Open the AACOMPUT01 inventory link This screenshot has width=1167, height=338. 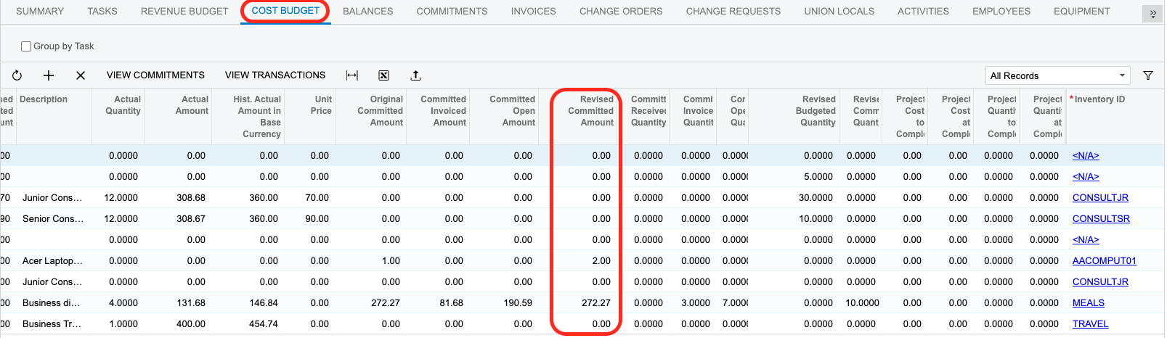tap(1104, 261)
